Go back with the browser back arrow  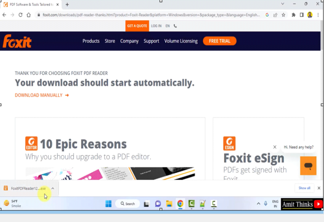4,15
